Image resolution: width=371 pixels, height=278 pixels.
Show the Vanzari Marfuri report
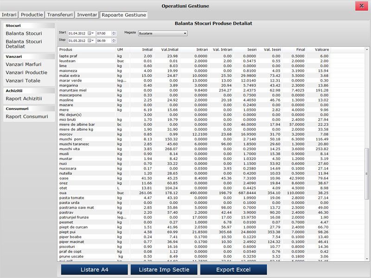point(24,64)
